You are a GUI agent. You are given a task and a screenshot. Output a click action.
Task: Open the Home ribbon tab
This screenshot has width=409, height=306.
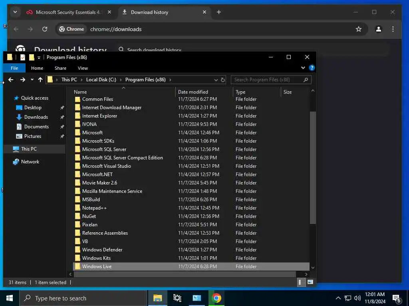point(37,68)
